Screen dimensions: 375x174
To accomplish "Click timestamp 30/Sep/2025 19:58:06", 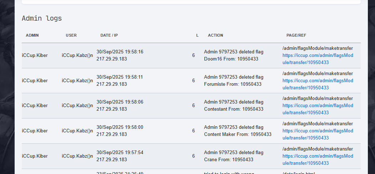I will click(120, 102).
